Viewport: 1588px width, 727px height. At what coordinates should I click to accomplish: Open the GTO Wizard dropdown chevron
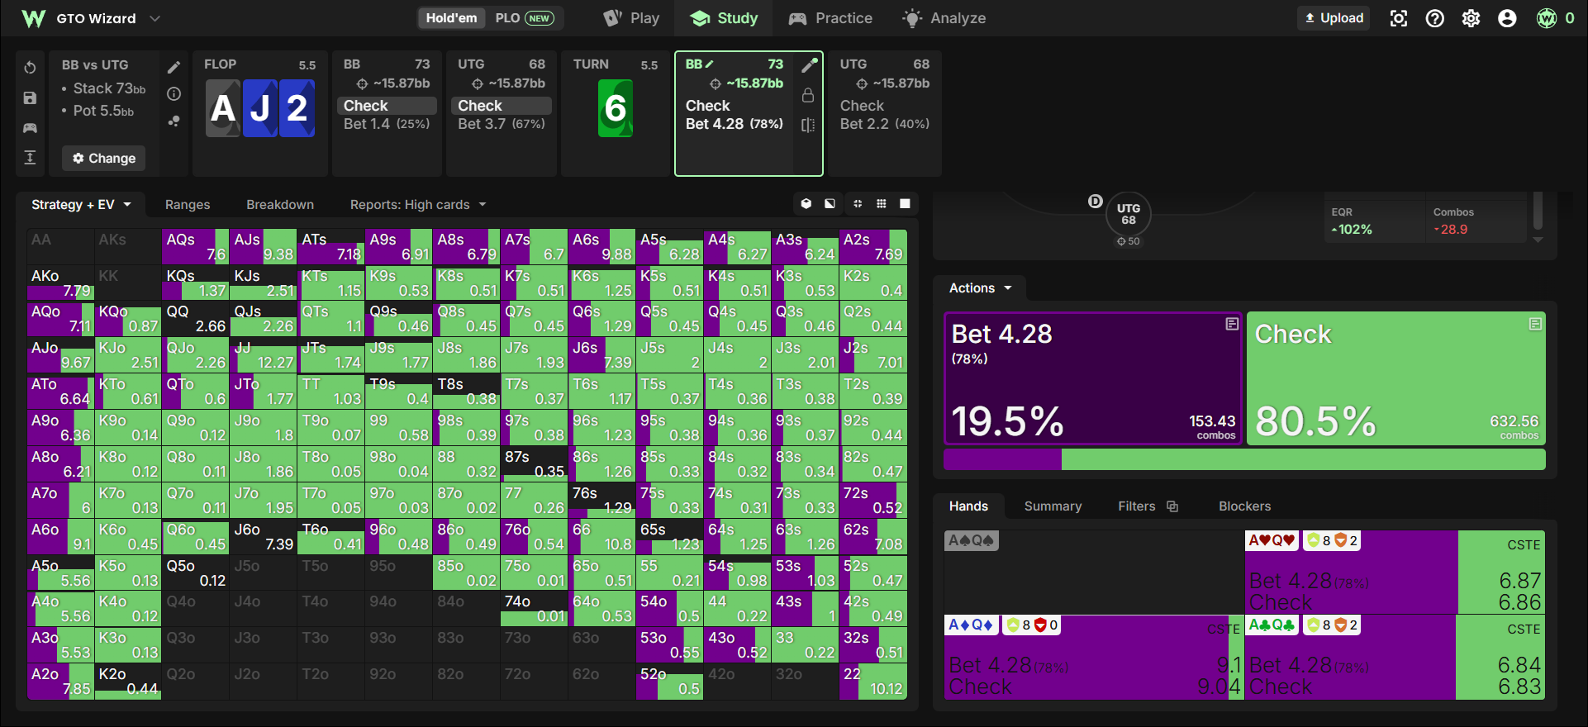pyautogui.click(x=155, y=18)
